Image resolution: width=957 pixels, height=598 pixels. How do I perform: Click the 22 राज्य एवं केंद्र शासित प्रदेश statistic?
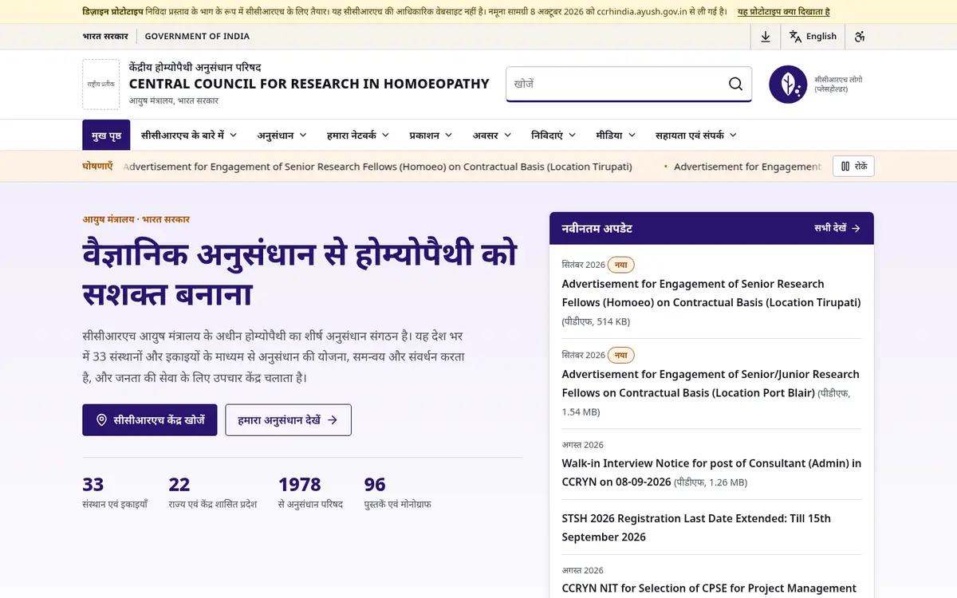pos(212,493)
